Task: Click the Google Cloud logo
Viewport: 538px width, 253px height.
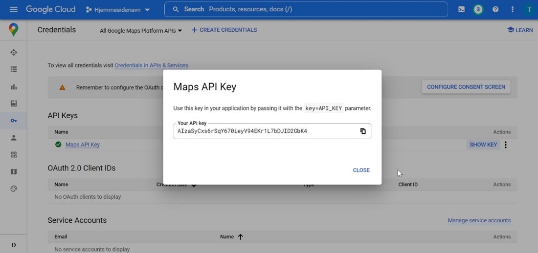Action: click(x=50, y=9)
